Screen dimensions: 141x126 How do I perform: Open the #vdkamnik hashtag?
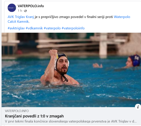[x=34, y=28]
